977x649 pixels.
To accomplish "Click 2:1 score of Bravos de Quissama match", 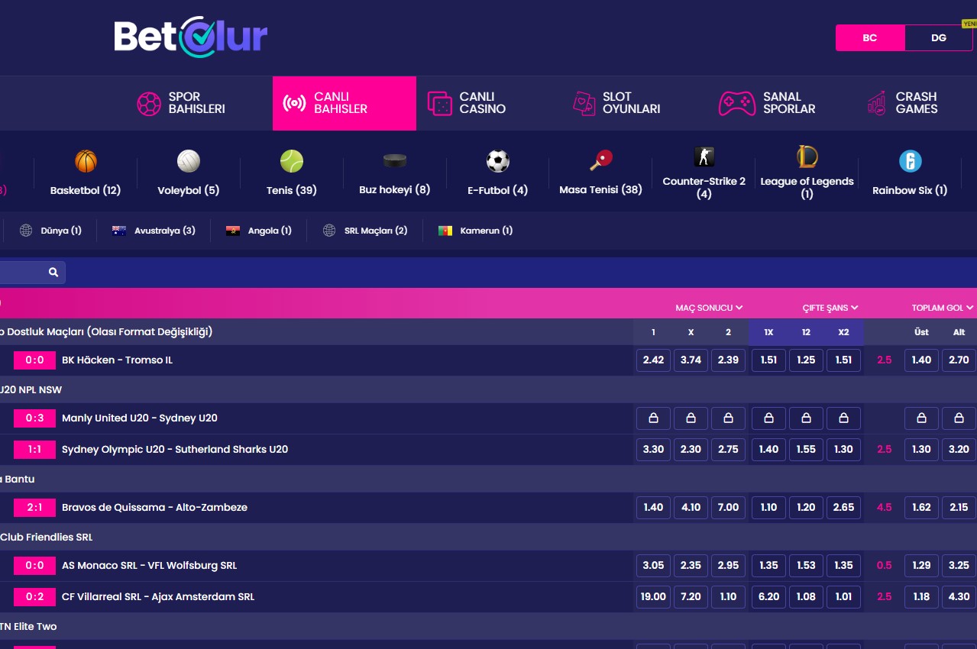I will 34,508.
